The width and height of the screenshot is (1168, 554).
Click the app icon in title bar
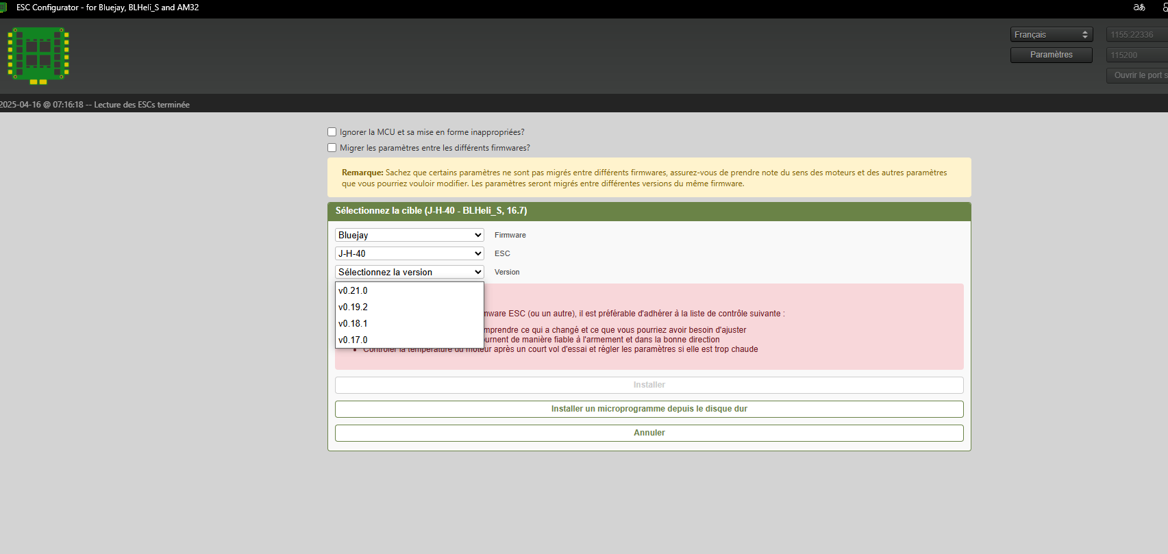(3, 8)
